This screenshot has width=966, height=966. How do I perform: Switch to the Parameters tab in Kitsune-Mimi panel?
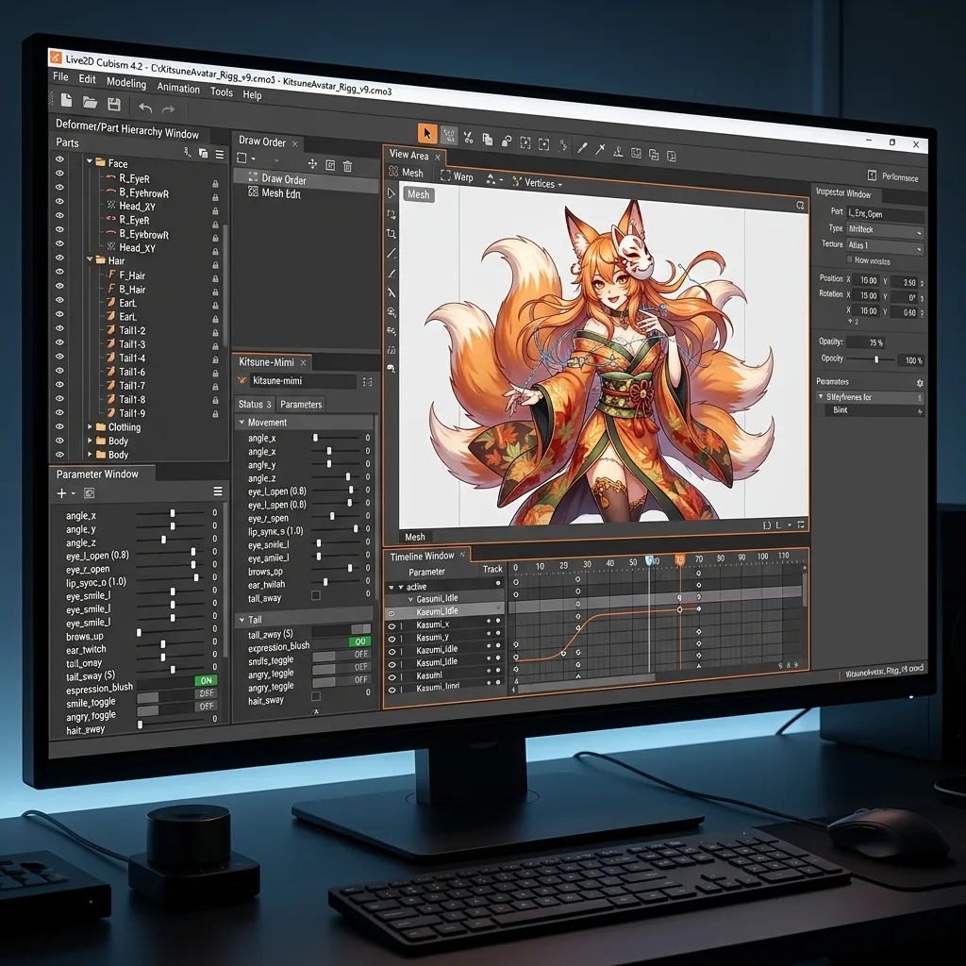[301, 404]
